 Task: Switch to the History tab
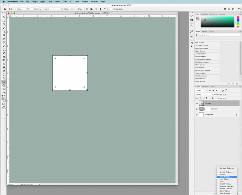click(x=204, y=31)
